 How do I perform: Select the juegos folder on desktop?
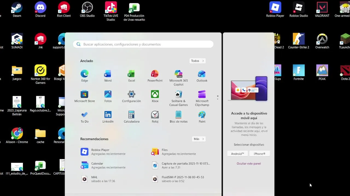click(x=17, y=73)
